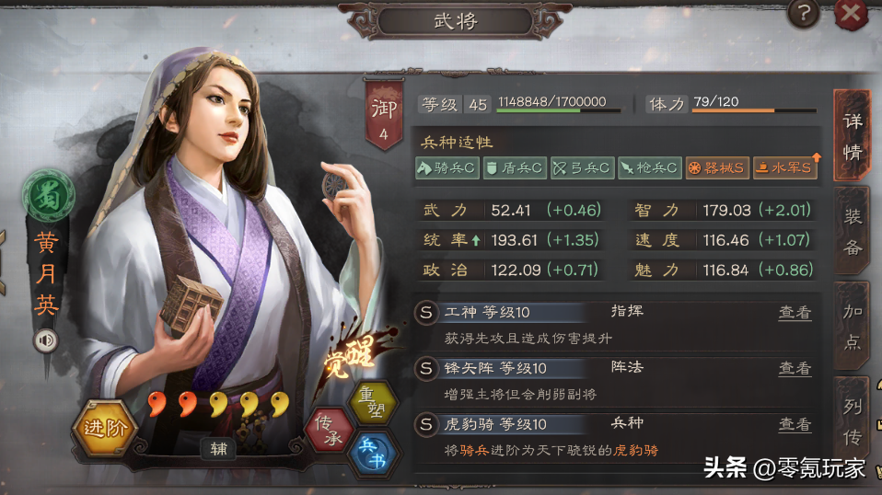882x495 pixels.
Task: Open the 传承 red hexagon icon
Action: click(329, 430)
